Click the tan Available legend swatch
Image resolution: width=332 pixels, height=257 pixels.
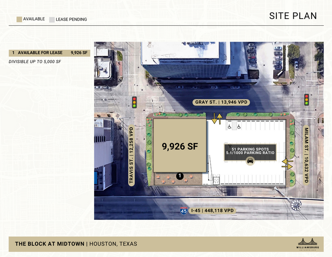pos(19,19)
